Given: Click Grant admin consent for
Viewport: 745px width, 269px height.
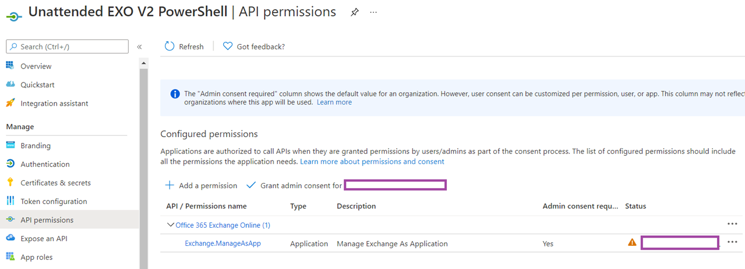Looking at the screenshot, I should click(294, 185).
